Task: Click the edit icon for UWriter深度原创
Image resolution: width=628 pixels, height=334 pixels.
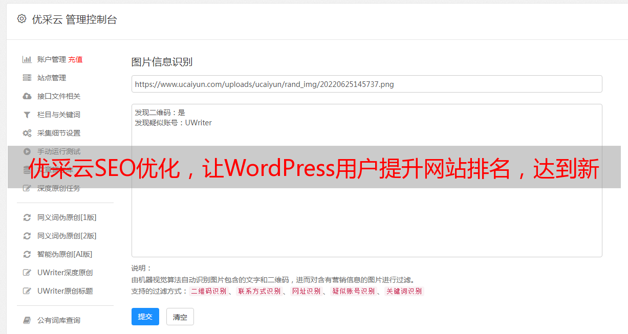Action: pyautogui.click(x=27, y=273)
